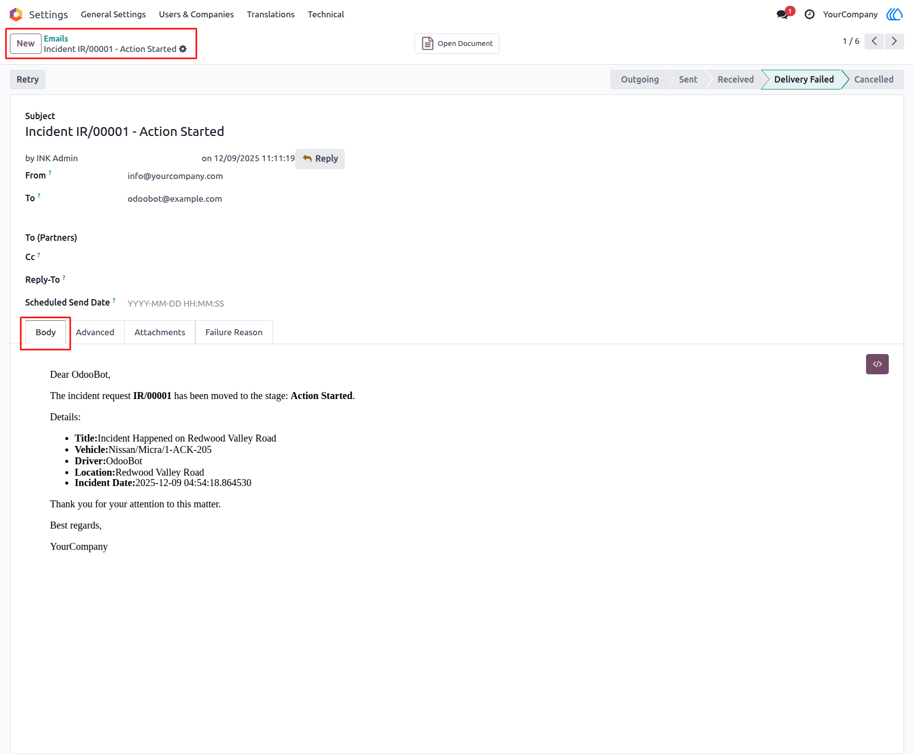
Task: Click the 'Driver:OdooBot' list item
Action: [x=108, y=461]
